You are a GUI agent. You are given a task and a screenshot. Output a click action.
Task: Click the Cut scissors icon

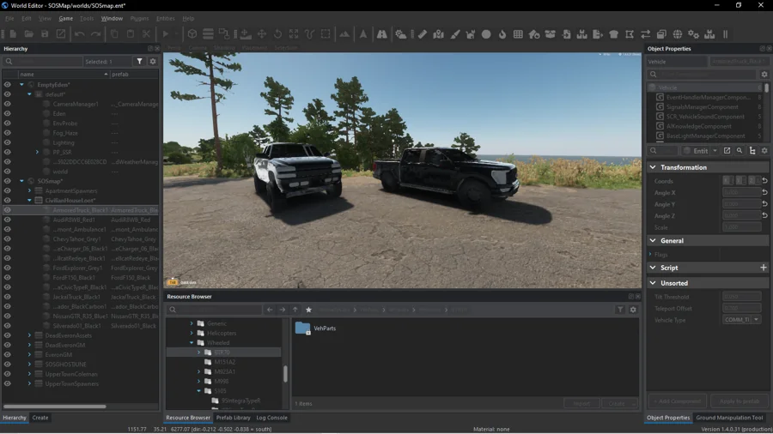[146, 34]
